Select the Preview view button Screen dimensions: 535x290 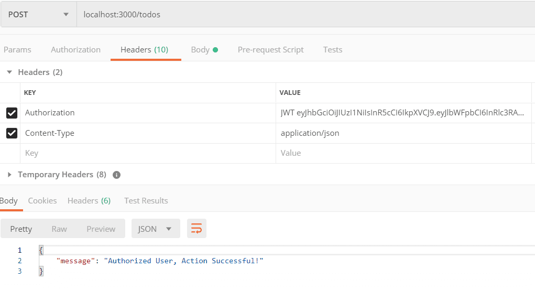click(101, 229)
